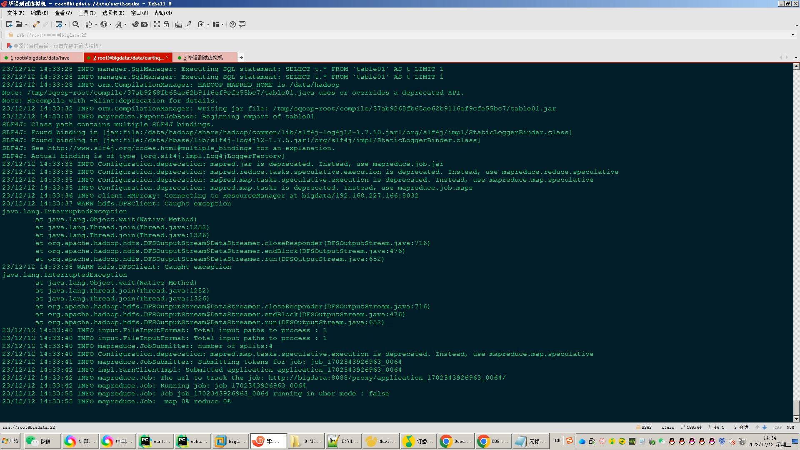Click the lock screen padlock icon
800x450 pixels.
[166, 24]
